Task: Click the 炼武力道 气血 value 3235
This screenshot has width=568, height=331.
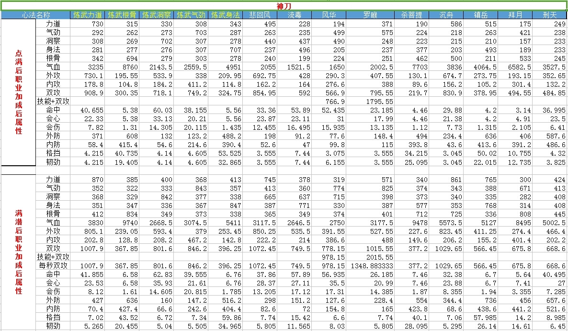Action: (87, 67)
